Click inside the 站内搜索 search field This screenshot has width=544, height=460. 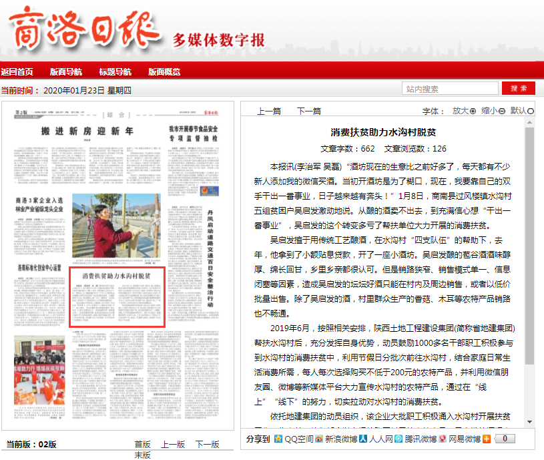[x=449, y=87]
